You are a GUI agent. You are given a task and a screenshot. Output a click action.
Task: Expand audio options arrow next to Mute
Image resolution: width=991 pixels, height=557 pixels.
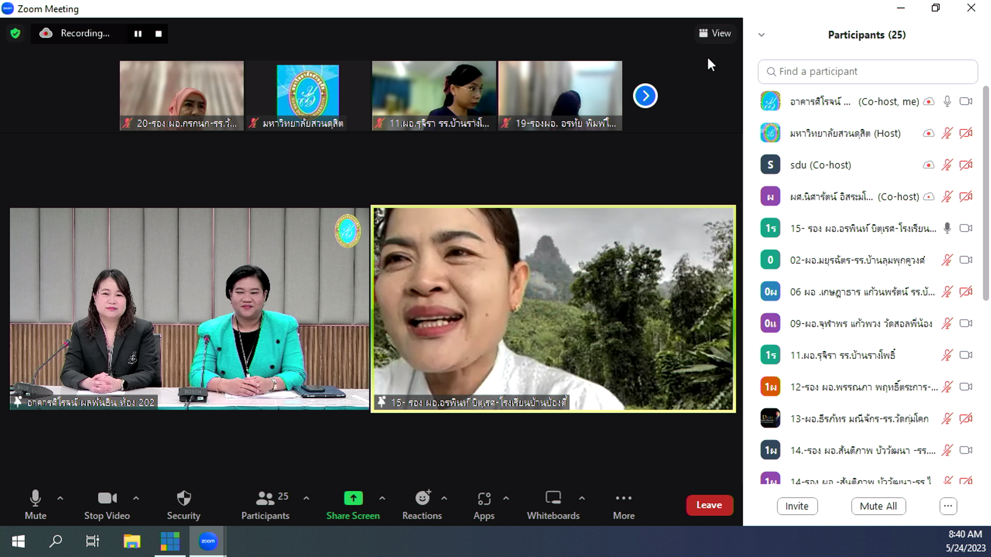[x=60, y=498]
